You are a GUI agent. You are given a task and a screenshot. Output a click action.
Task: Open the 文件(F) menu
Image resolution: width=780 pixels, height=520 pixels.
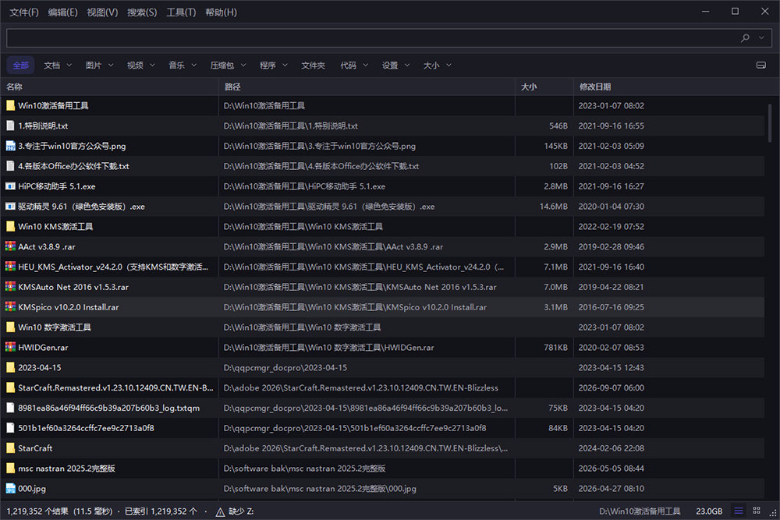(24, 12)
